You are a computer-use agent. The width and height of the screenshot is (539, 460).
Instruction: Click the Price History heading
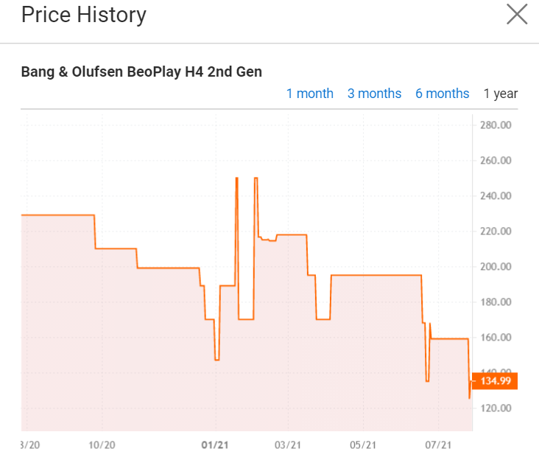click(x=83, y=15)
